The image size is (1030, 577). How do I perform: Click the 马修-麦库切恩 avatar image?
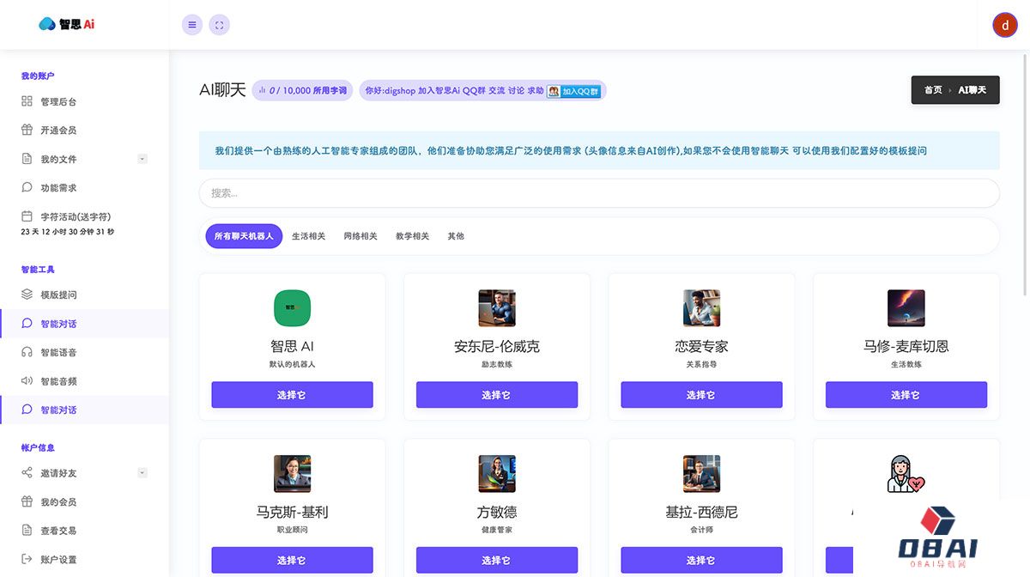[x=906, y=308]
